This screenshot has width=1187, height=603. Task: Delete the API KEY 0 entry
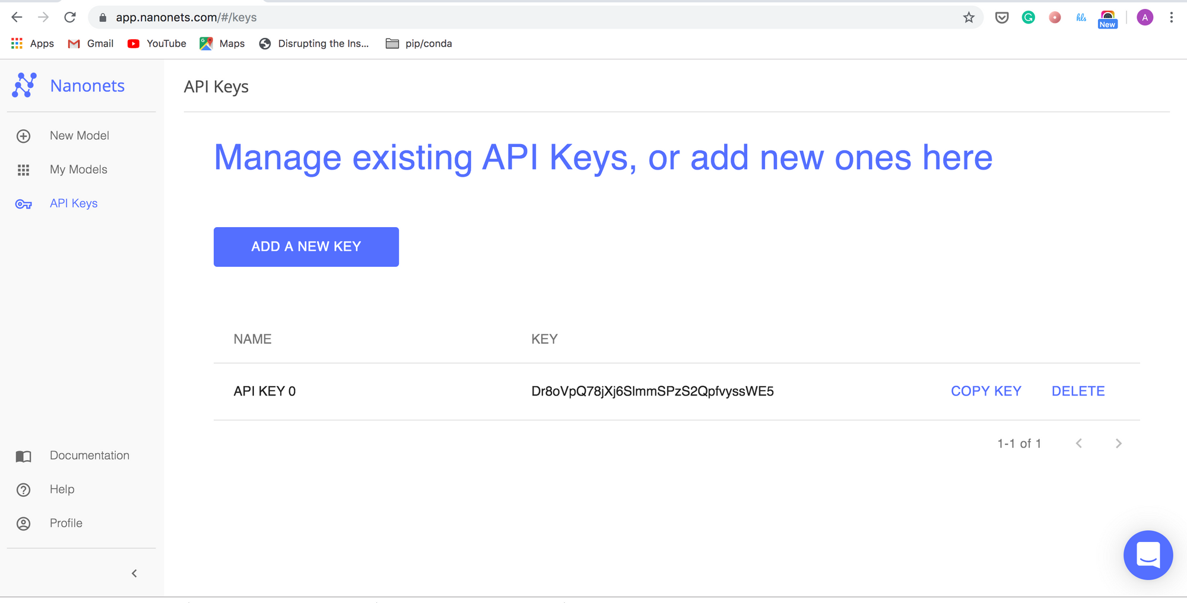[1078, 391]
